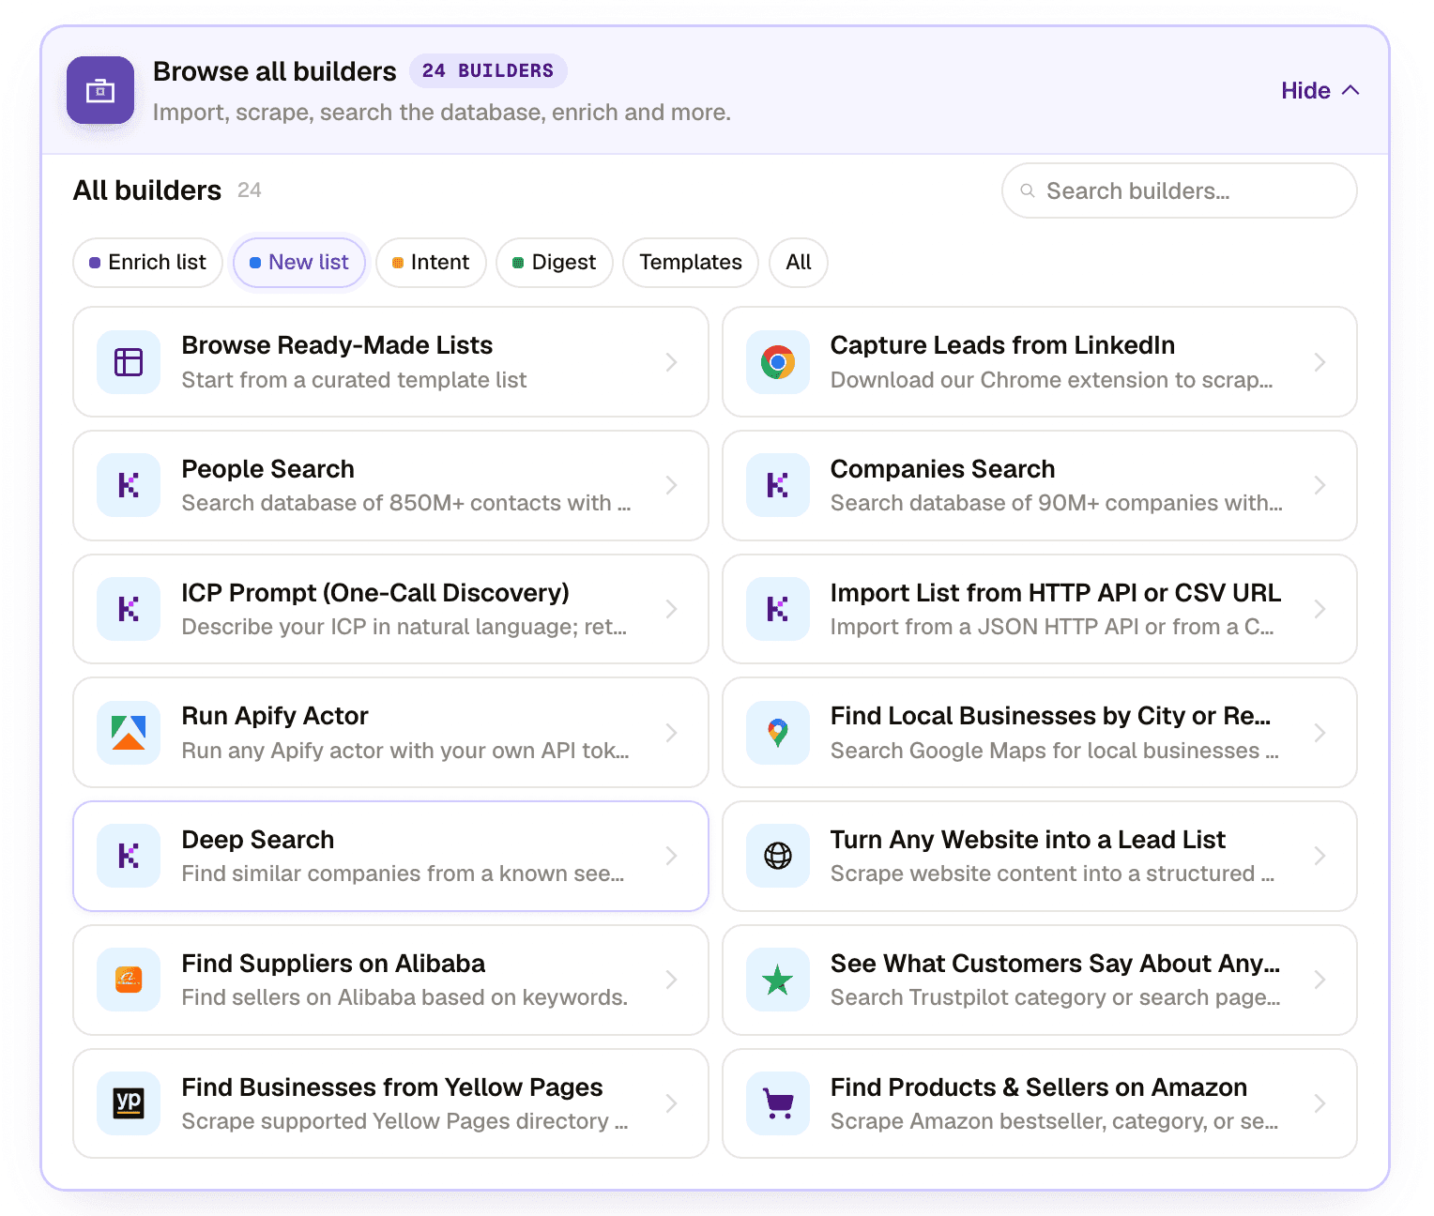Screen dimensions: 1434x1216
Task: Open chevron on Find Local Businesses card
Action: 1320,733
